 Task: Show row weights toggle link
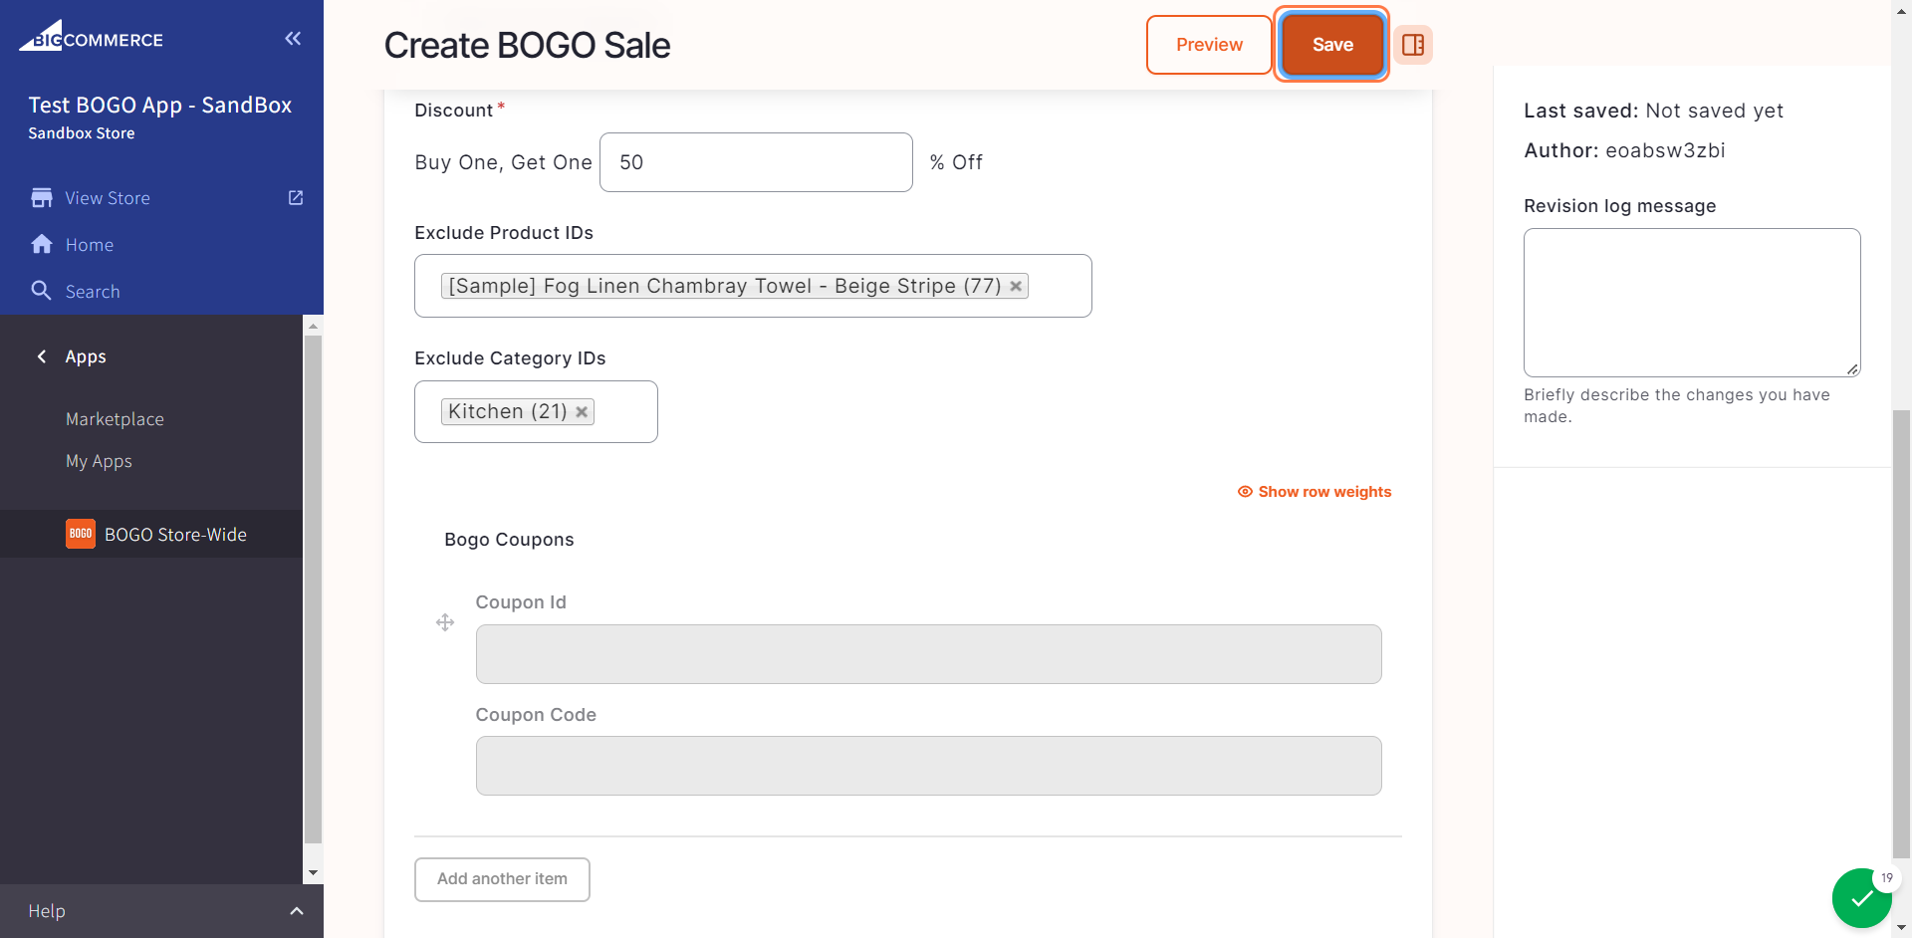(1314, 492)
